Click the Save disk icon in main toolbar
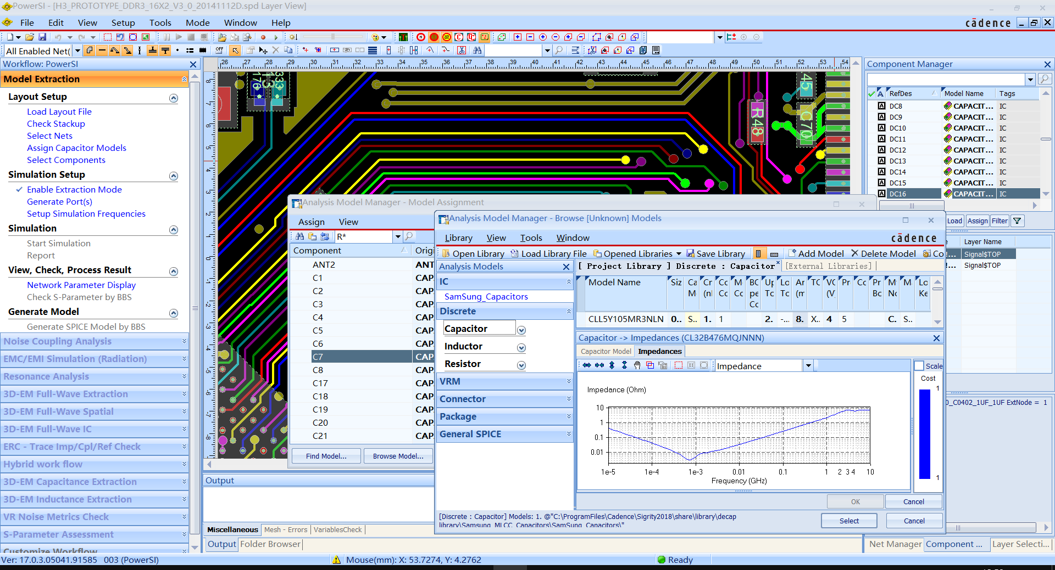Image resolution: width=1055 pixels, height=570 pixels. click(x=42, y=37)
